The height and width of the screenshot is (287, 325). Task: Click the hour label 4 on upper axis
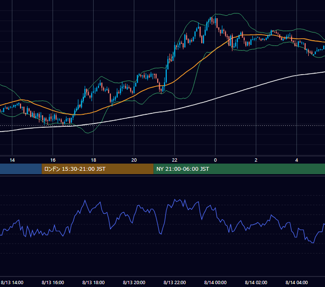[x=297, y=160]
